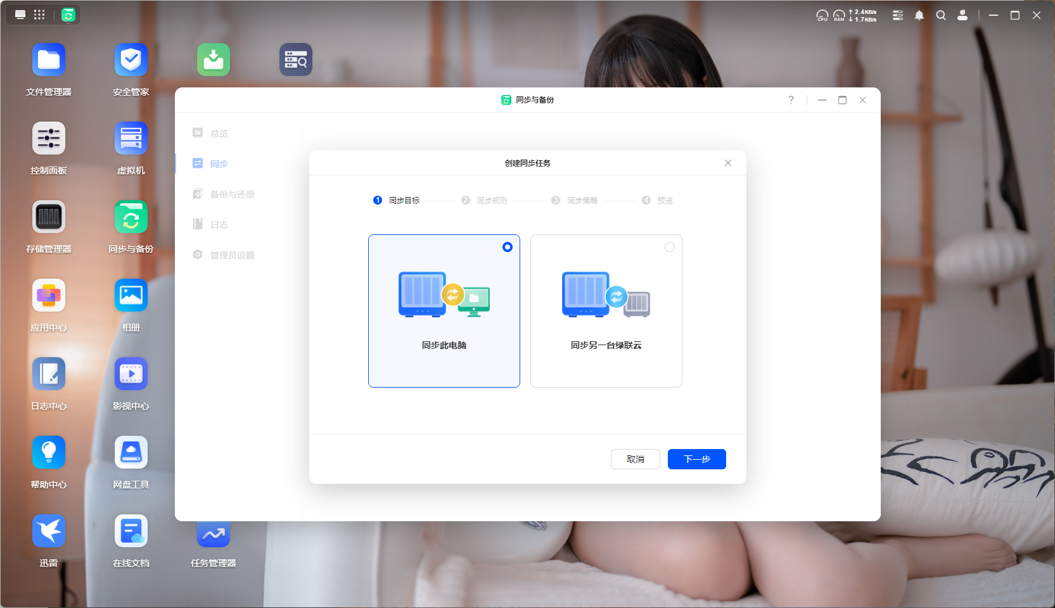Viewport: 1055px width, 608px height.
Task: Open the notifications bell
Action: click(x=919, y=15)
